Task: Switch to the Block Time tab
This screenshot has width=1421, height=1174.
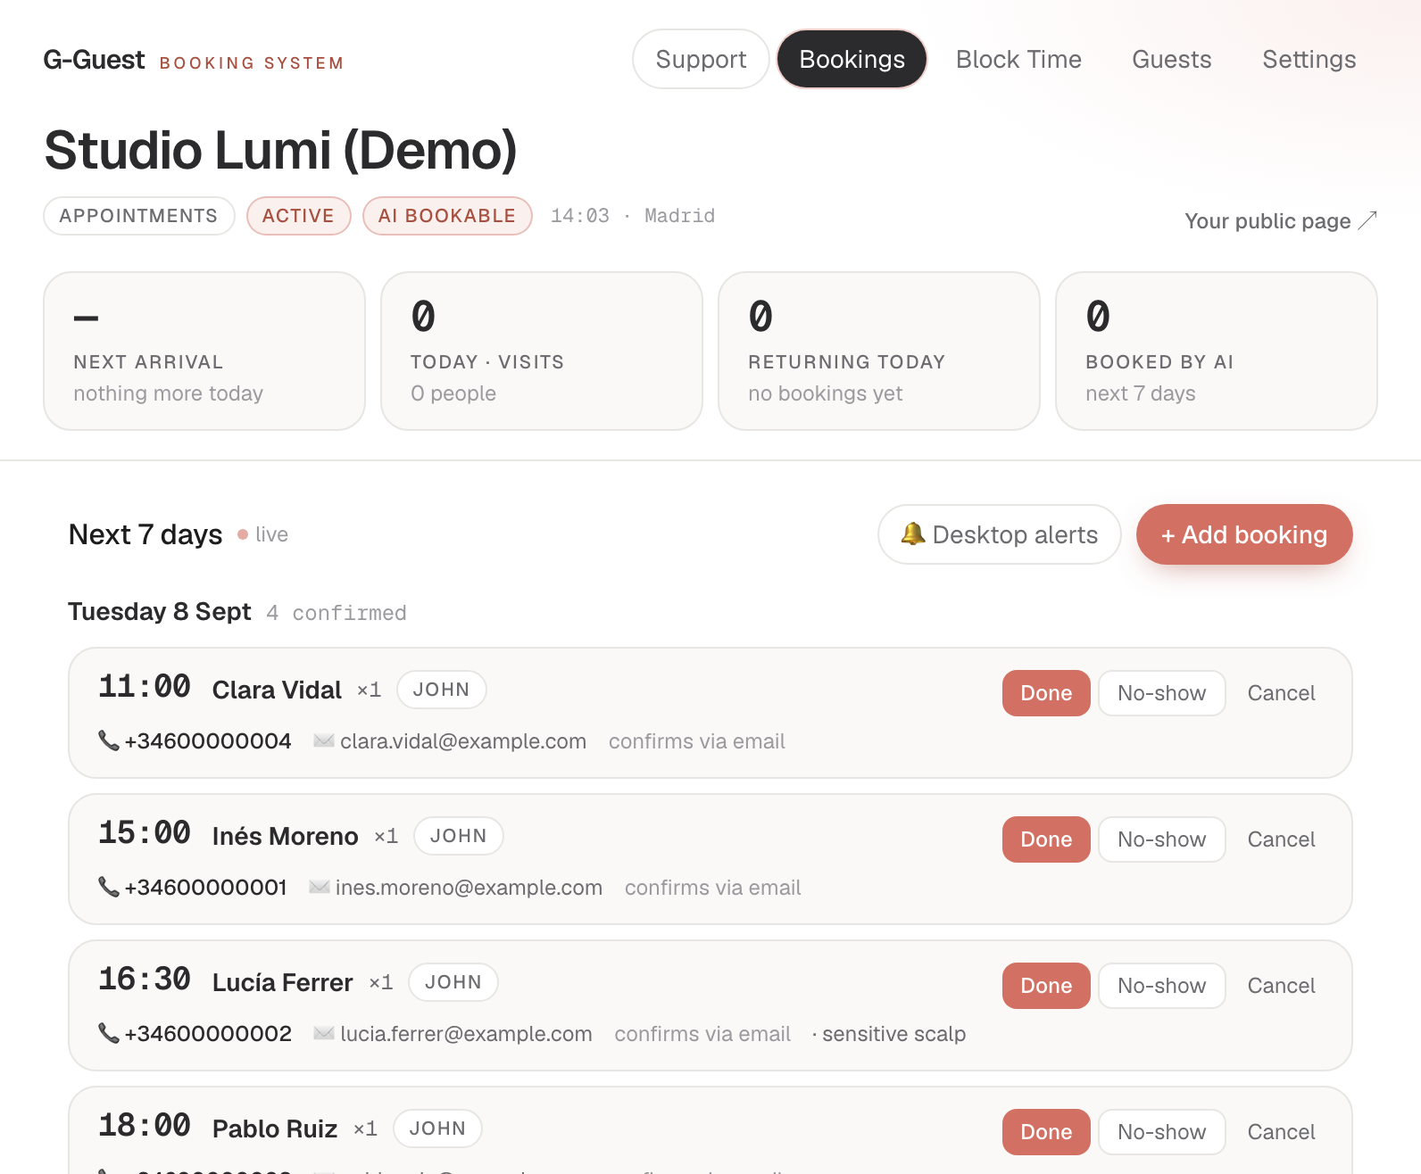Action: click(1018, 59)
